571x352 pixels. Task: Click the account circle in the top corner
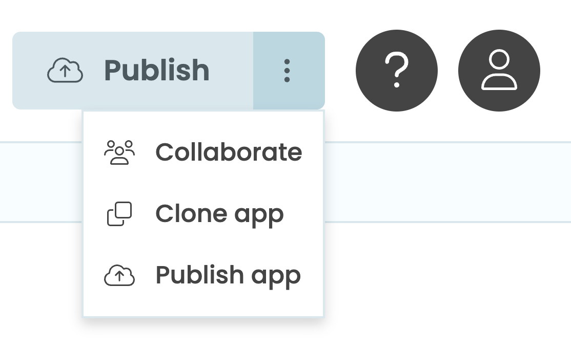click(x=499, y=70)
